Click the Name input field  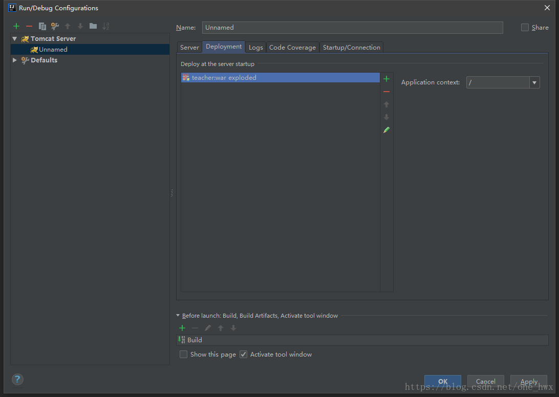(352, 28)
